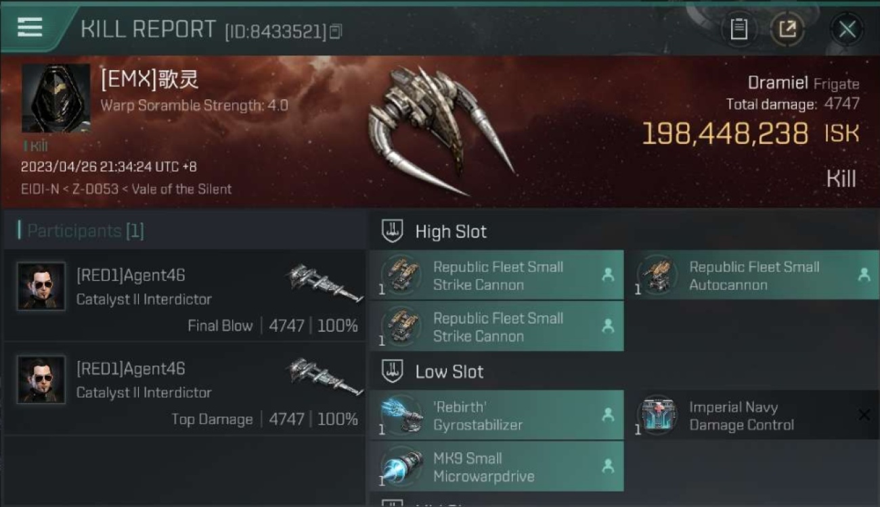880x507 pixels.
Task: Click the Imperial Navy Damage Control icon
Action: coord(657,415)
